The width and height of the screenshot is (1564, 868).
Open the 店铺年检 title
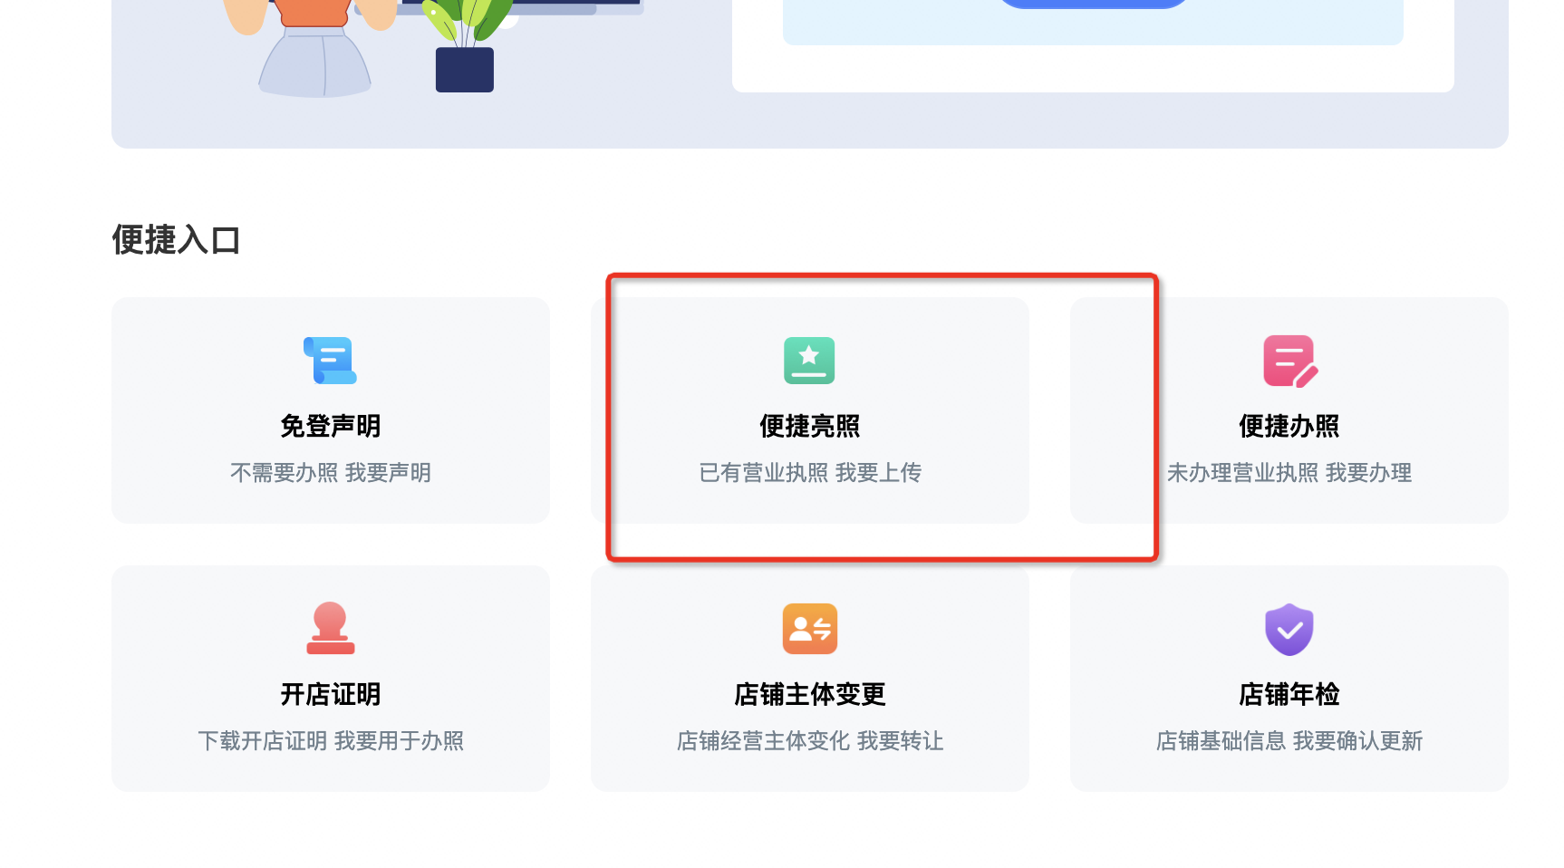(1289, 694)
